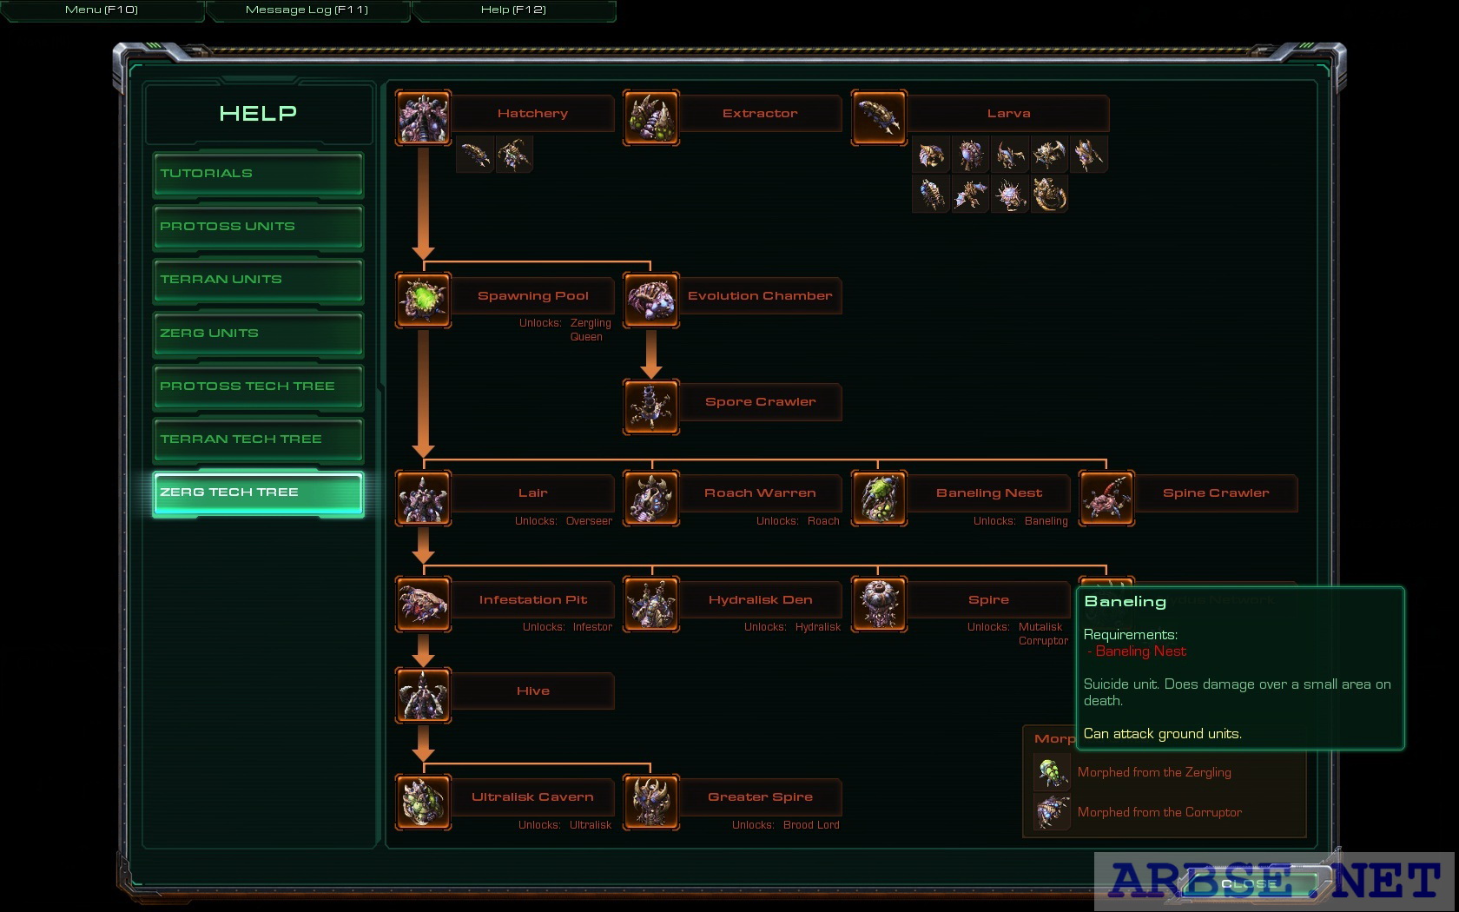Click the Baneling Nest name label
The height and width of the screenshot is (912, 1459).
(988, 492)
